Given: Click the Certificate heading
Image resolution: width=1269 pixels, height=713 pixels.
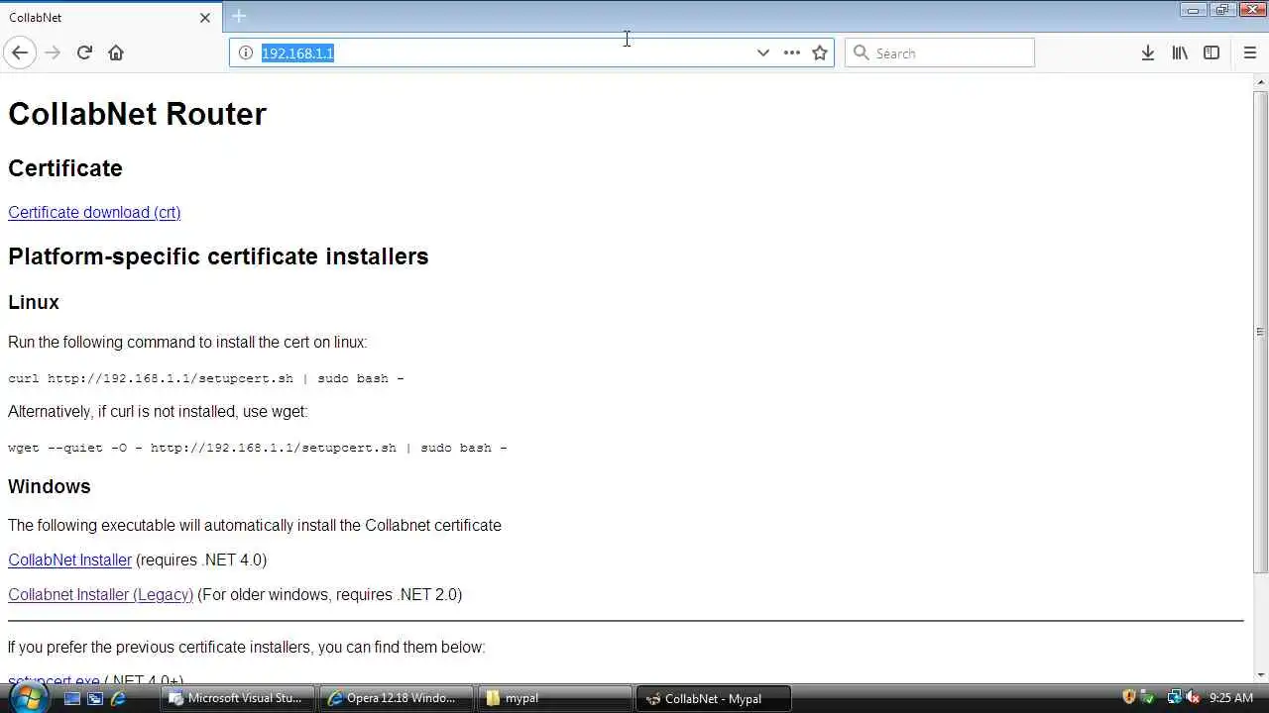Looking at the screenshot, I should click(x=65, y=168).
